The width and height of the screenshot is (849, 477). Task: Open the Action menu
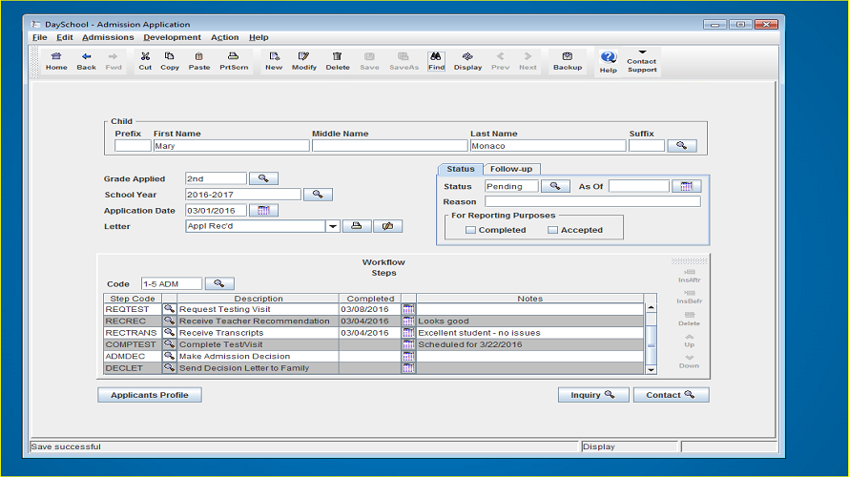click(x=225, y=37)
